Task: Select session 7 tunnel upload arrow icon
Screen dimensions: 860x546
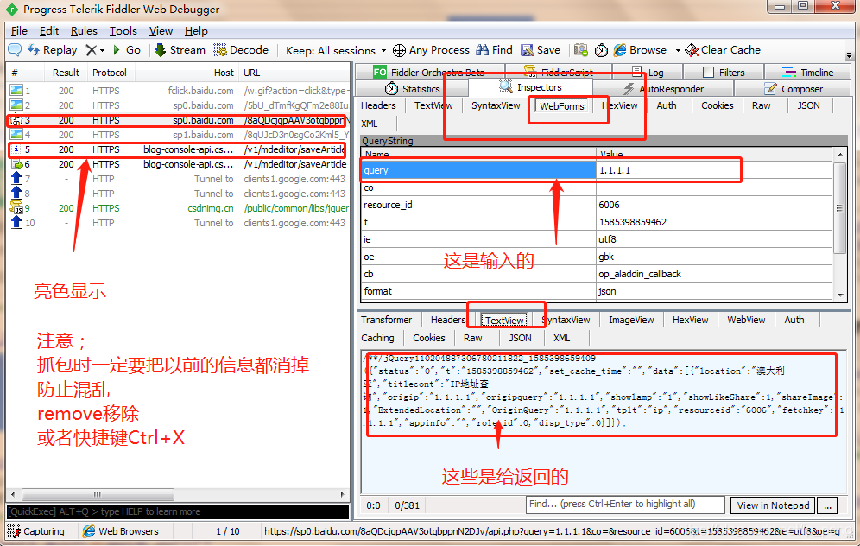Action: 16,178
